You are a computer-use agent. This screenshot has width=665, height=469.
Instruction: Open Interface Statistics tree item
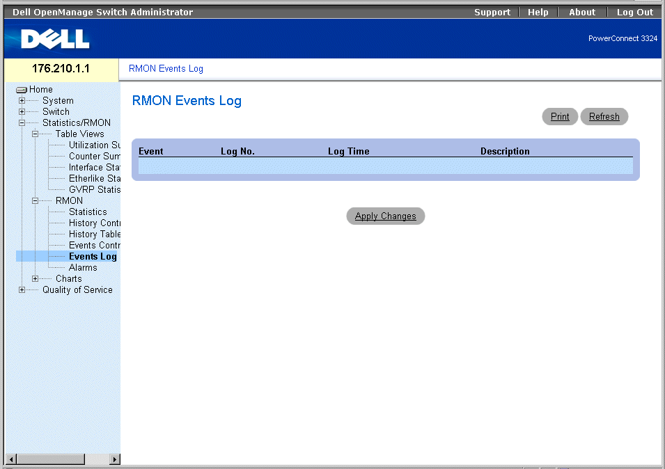tap(95, 167)
